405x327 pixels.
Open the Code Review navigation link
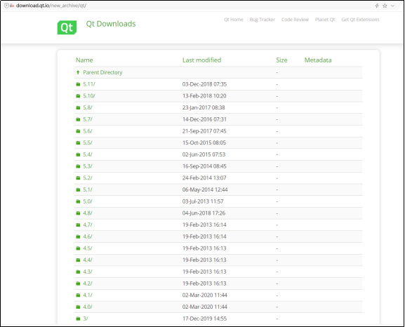(295, 20)
